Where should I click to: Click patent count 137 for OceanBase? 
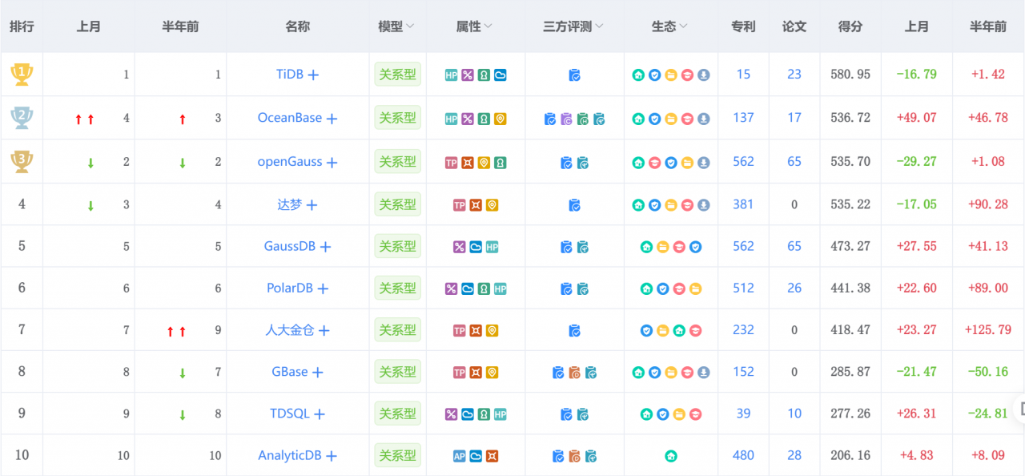[743, 118]
